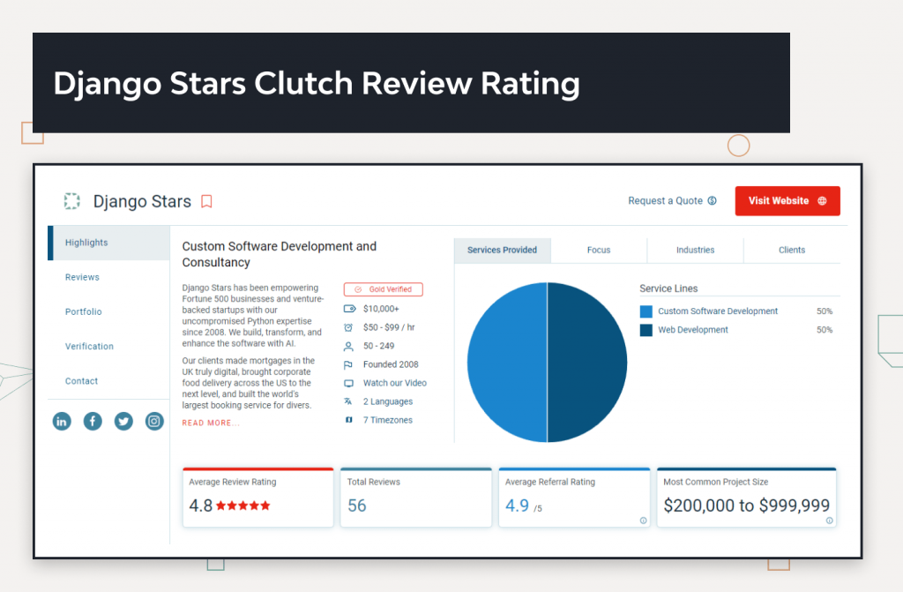
Task: Open the Instagram social icon
Action: point(154,422)
